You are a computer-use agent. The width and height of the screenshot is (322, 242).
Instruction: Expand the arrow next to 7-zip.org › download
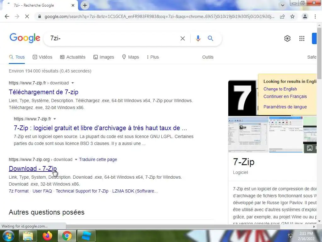tap(76, 160)
